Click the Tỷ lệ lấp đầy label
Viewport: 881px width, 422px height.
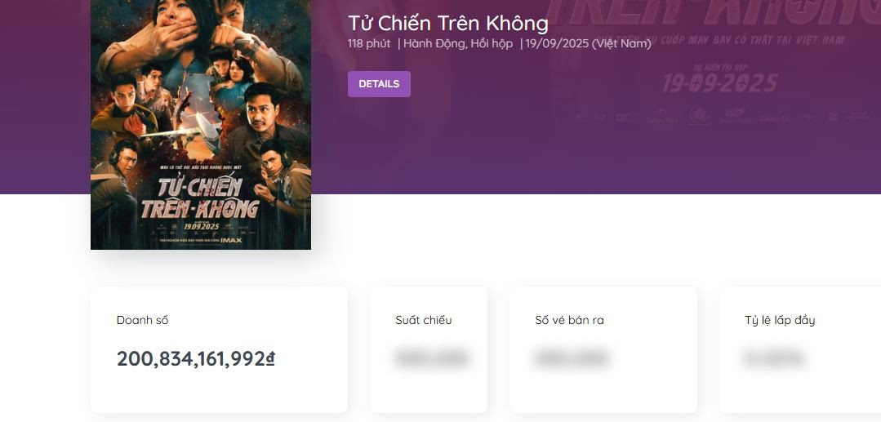click(780, 320)
